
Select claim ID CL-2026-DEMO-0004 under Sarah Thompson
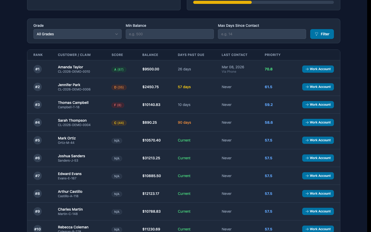[x=74, y=125]
